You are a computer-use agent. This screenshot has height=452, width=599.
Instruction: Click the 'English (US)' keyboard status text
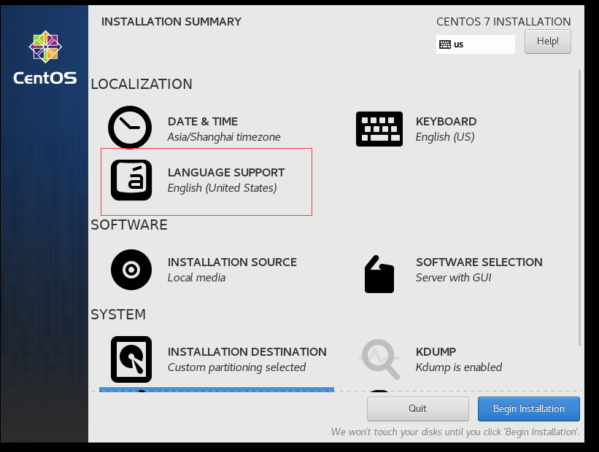445,136
